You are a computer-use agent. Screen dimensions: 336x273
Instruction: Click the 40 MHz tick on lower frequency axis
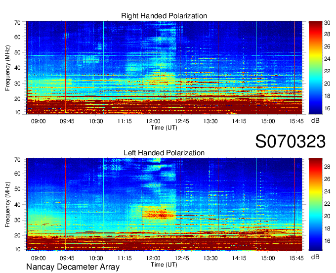coord(18,205)
